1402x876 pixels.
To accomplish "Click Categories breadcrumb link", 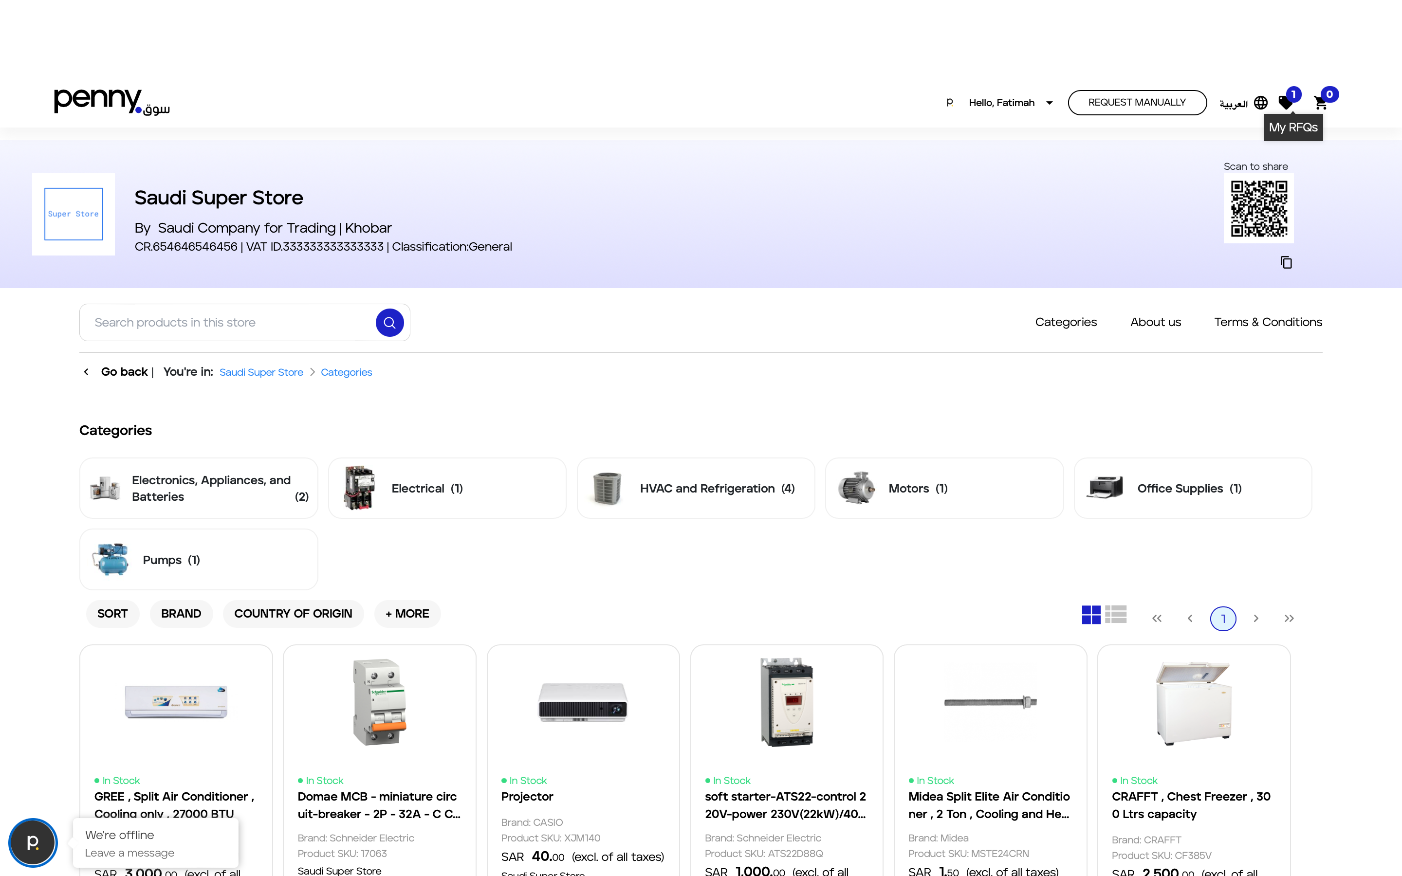I will [347, 372].
